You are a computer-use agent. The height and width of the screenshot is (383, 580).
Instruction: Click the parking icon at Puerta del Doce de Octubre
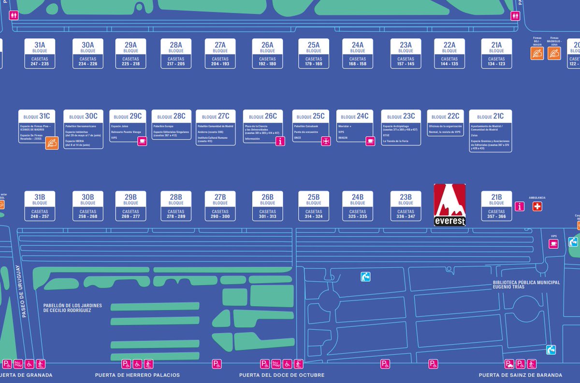click(x=264, y=364)
